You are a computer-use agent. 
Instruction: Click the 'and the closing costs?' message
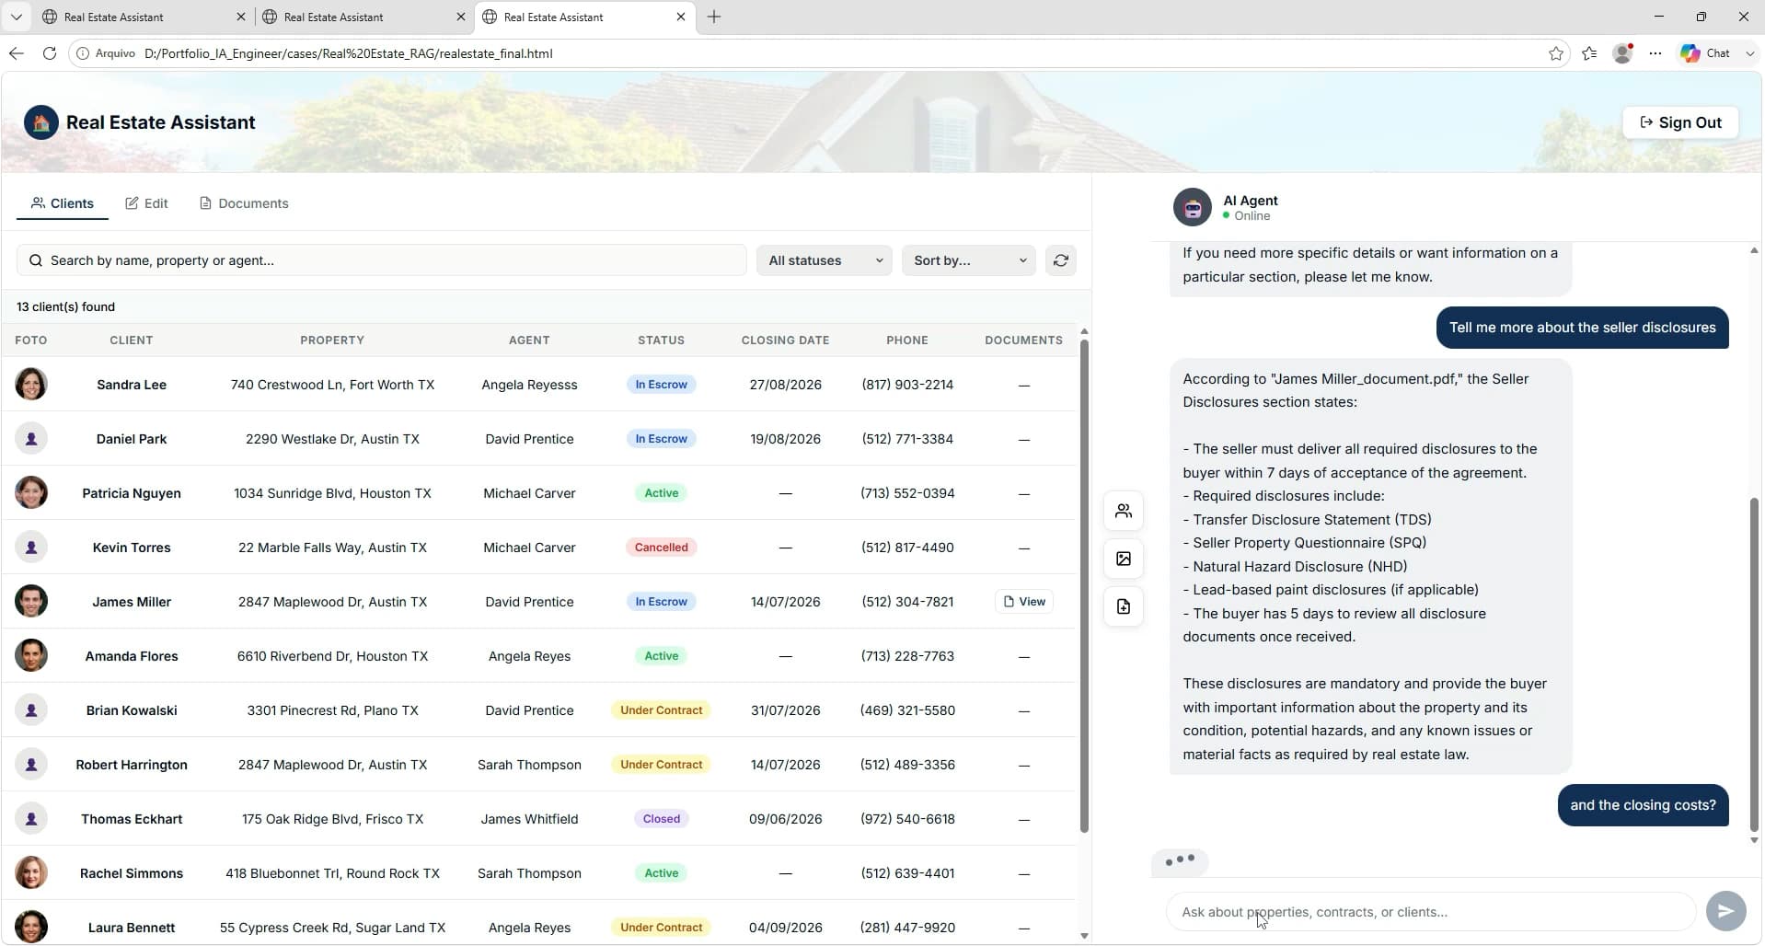tap(1643, 804)
